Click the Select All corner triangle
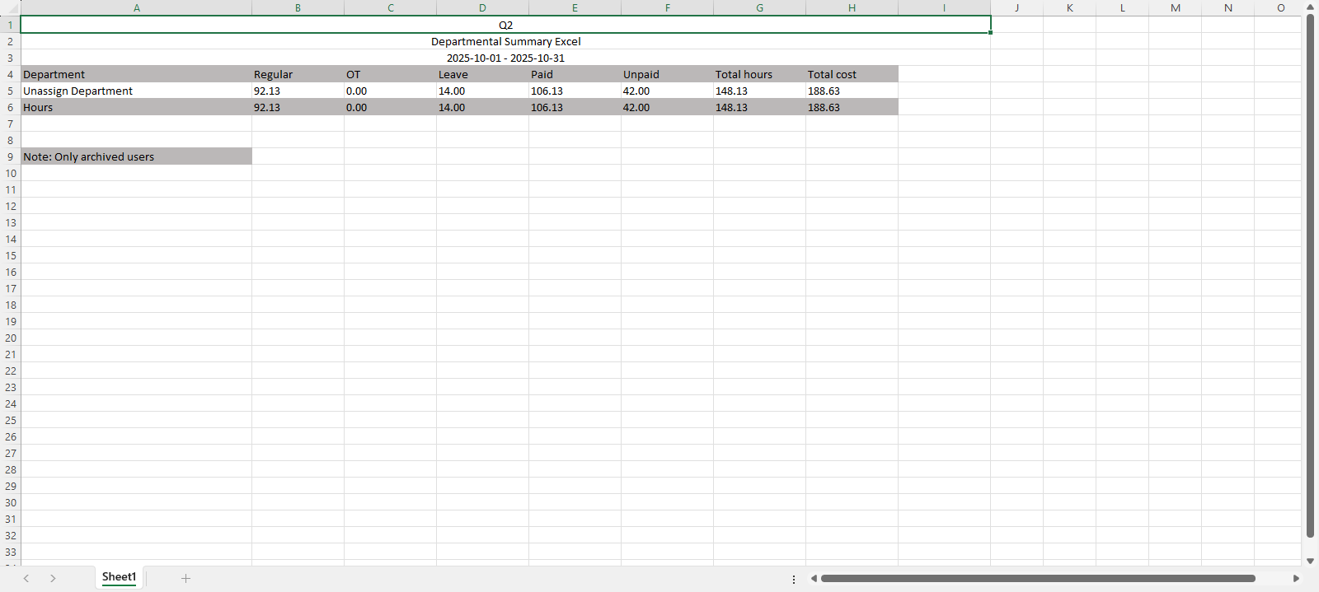1319x592 pixels. click(10, 7)
